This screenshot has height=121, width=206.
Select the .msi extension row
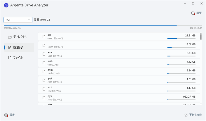click(x=119, y=89)
